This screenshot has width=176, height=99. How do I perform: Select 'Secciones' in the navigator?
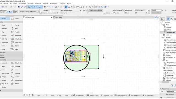(x=167, y=35)
